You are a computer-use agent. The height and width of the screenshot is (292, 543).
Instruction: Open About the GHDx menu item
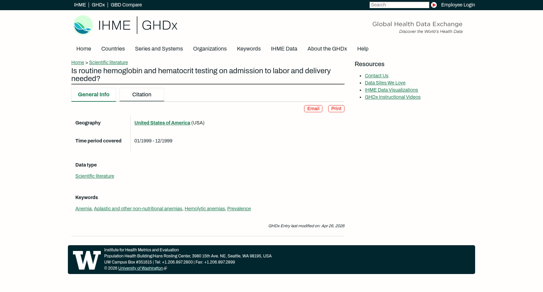(x=327, y=49)
